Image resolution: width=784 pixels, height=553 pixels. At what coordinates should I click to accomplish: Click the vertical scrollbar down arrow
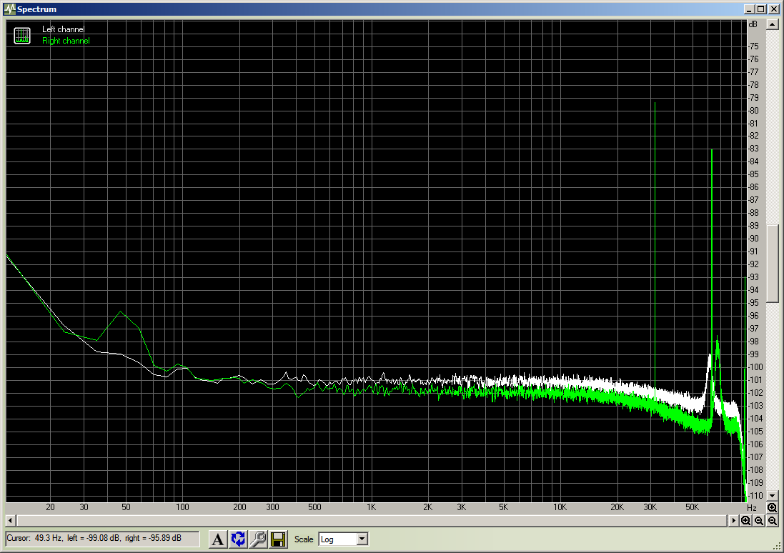772,496
